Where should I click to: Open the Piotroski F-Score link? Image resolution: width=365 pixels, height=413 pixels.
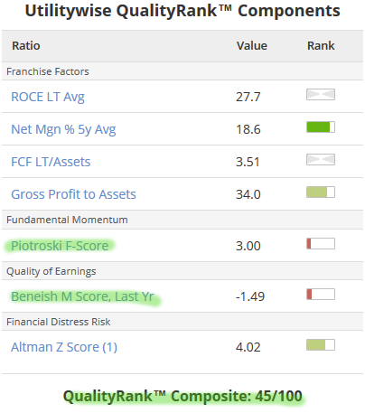tap(60, 246)
